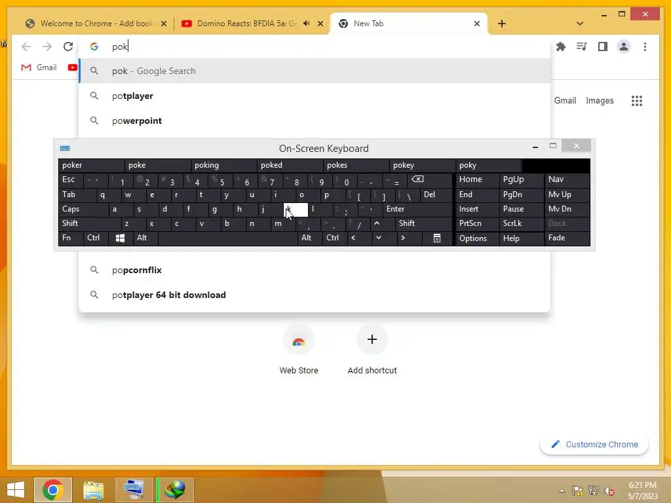The width and height of the screenshot is (671, 503).
Task: Click the context menu key on keyboard
Action: pyautogui.click(x=437, y=238)
